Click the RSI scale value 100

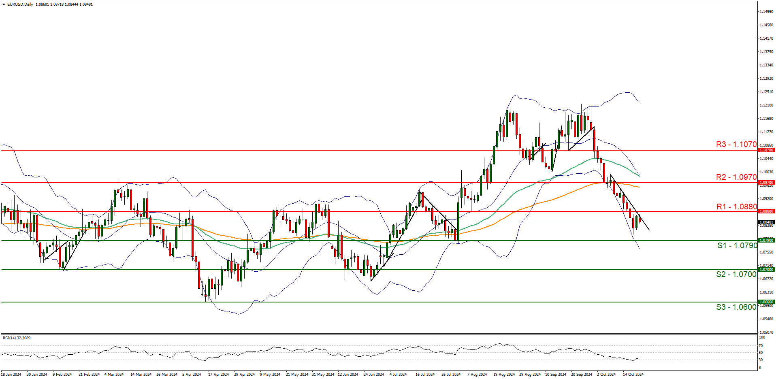[762, 337]
